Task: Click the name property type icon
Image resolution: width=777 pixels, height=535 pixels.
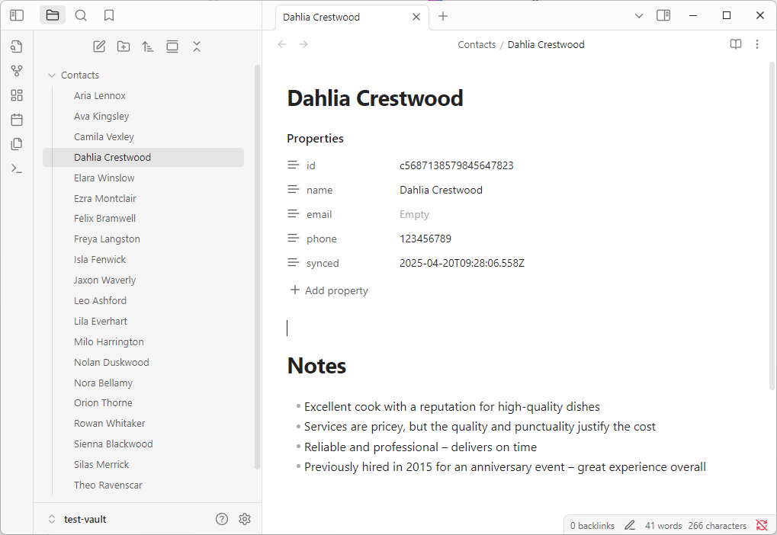Action: pyautogui.click(x=294, y=189)
